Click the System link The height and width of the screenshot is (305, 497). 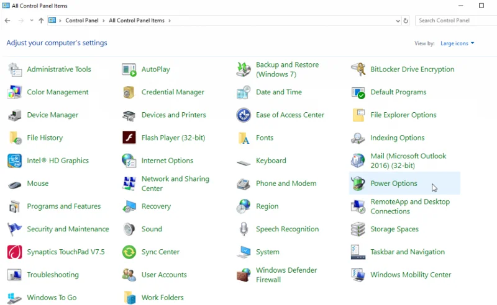(x=268, y=252)
